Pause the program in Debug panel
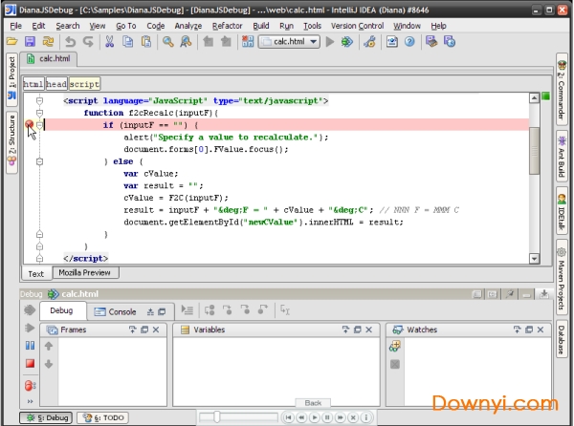Screen dimensions: 574x426 click(30, 345)
